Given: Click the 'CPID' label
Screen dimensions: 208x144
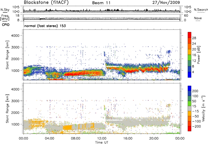Looking at the screenshot, I should [x=6, y=25].
